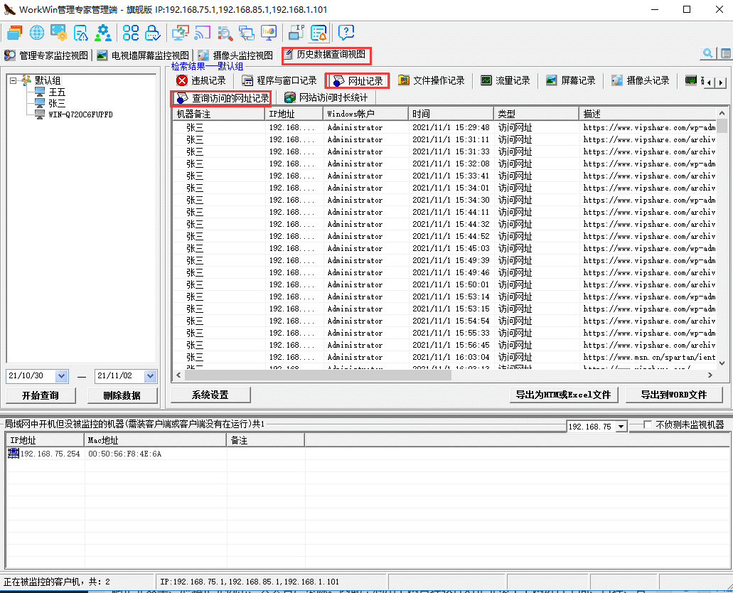Sort by 机器备注 column header

pyautogui.click(x=218, y=114)
